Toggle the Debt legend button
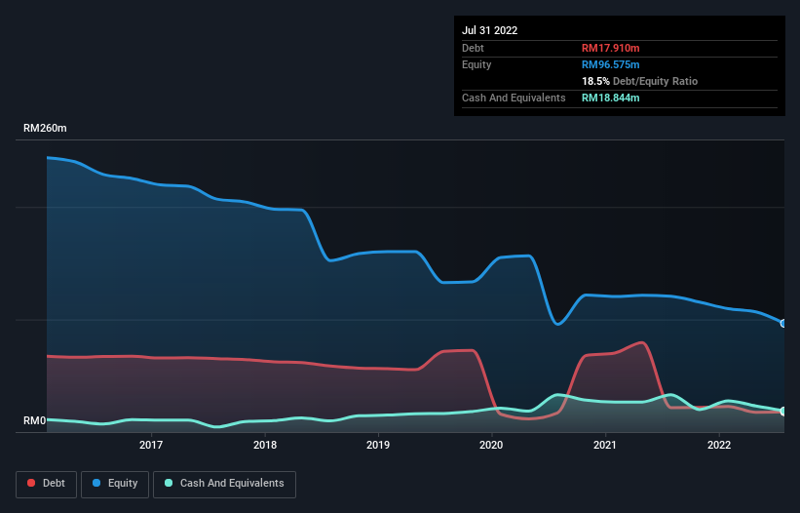This screenshot has width=800, height=513. click(46, 484)
